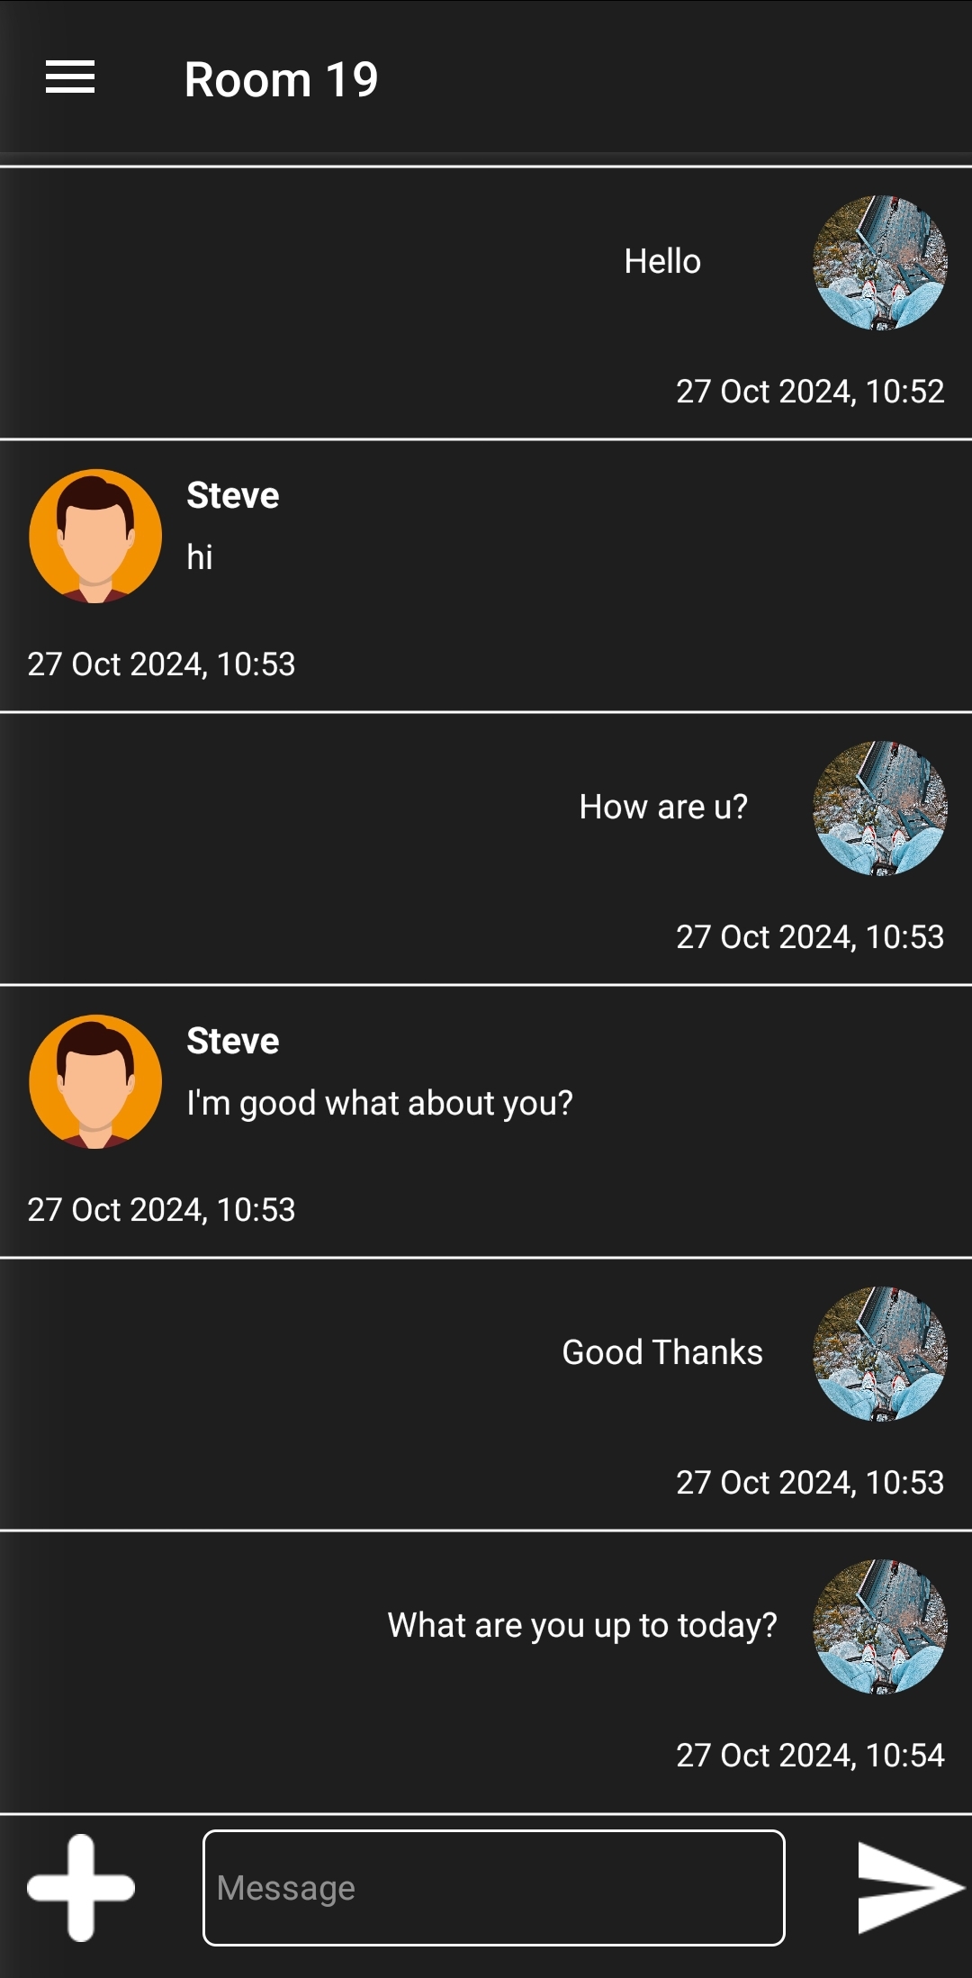Tap the "Hello" message text
Image resolution: width=972 pixels, height=1978 pixels.
pos(662,261)
